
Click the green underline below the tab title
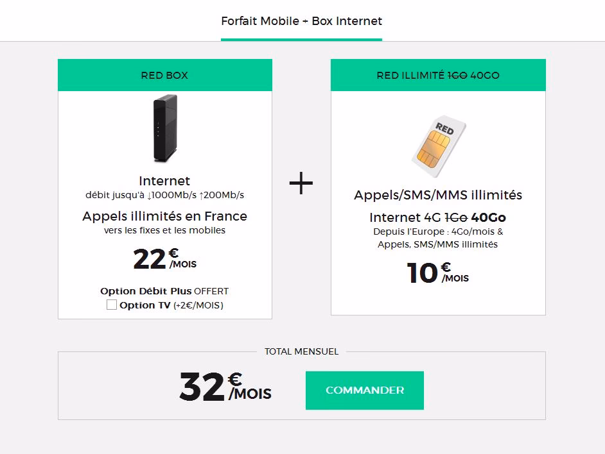point(301,40)
